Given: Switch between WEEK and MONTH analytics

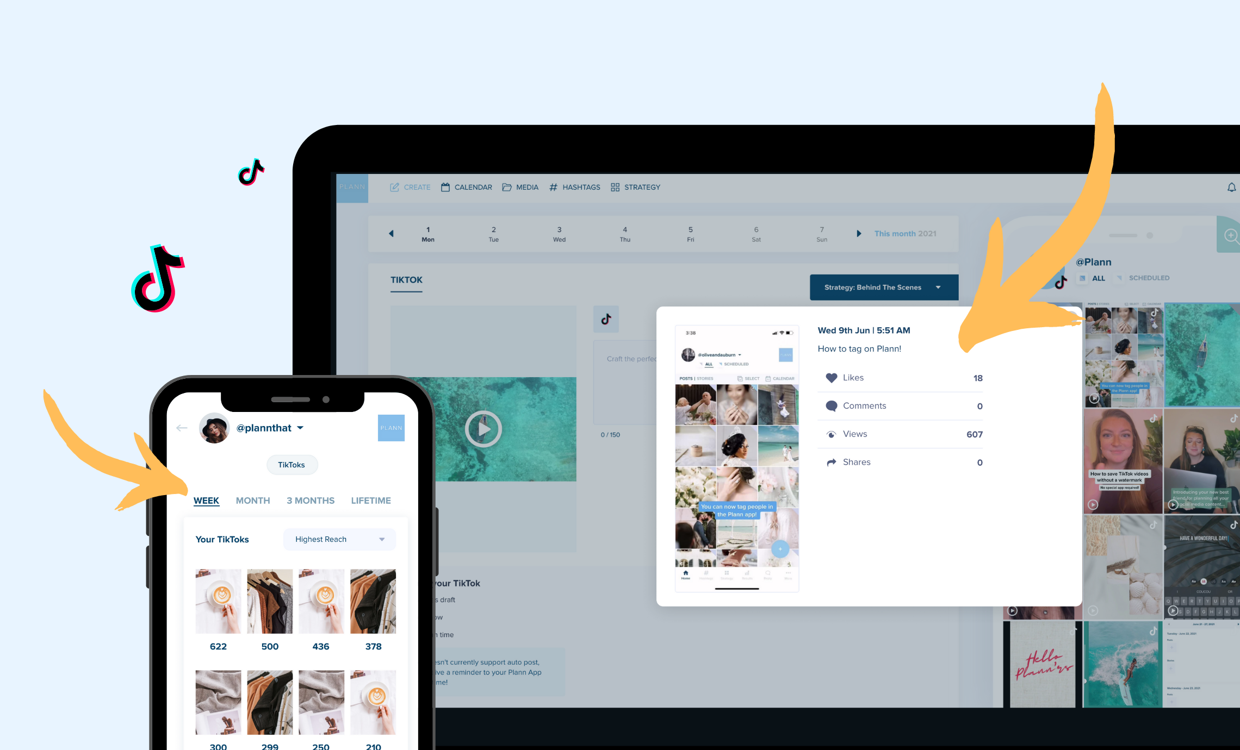Looking at the screenshot, I should (252, 501).
